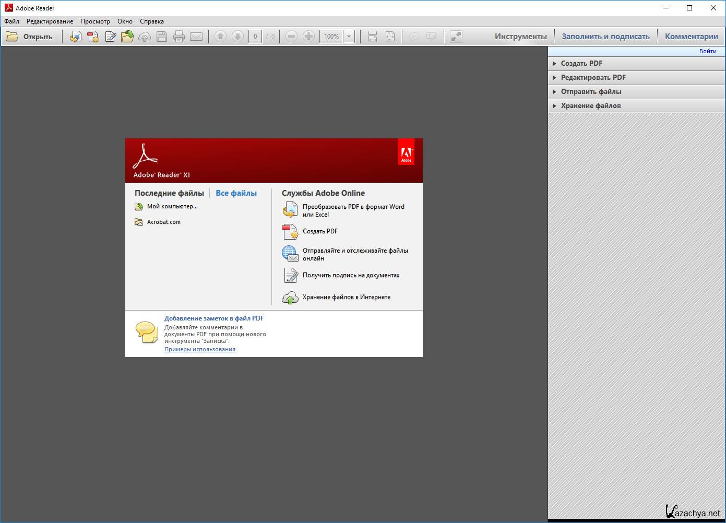Switch to the Инструменты pane
The image size is (726, 523).
click(521, 37)
